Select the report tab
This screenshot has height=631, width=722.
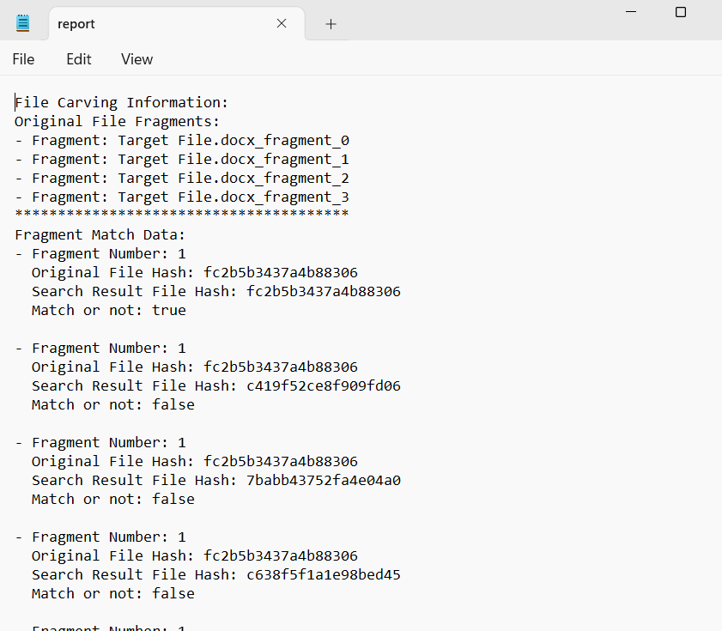(x=155, y=24)
